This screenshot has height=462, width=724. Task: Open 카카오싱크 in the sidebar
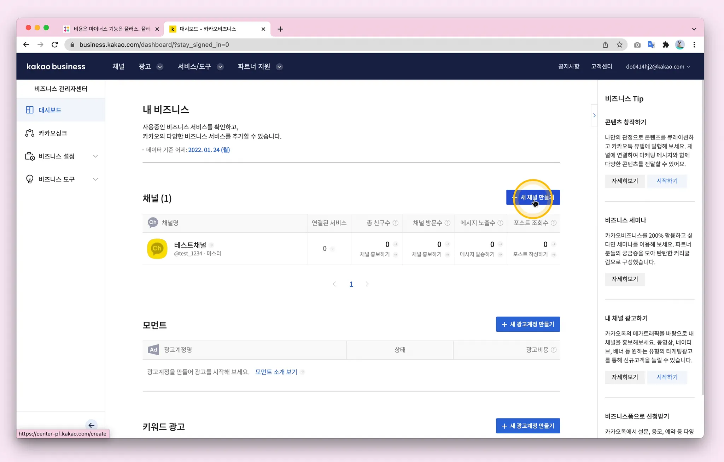coord(53,133)
